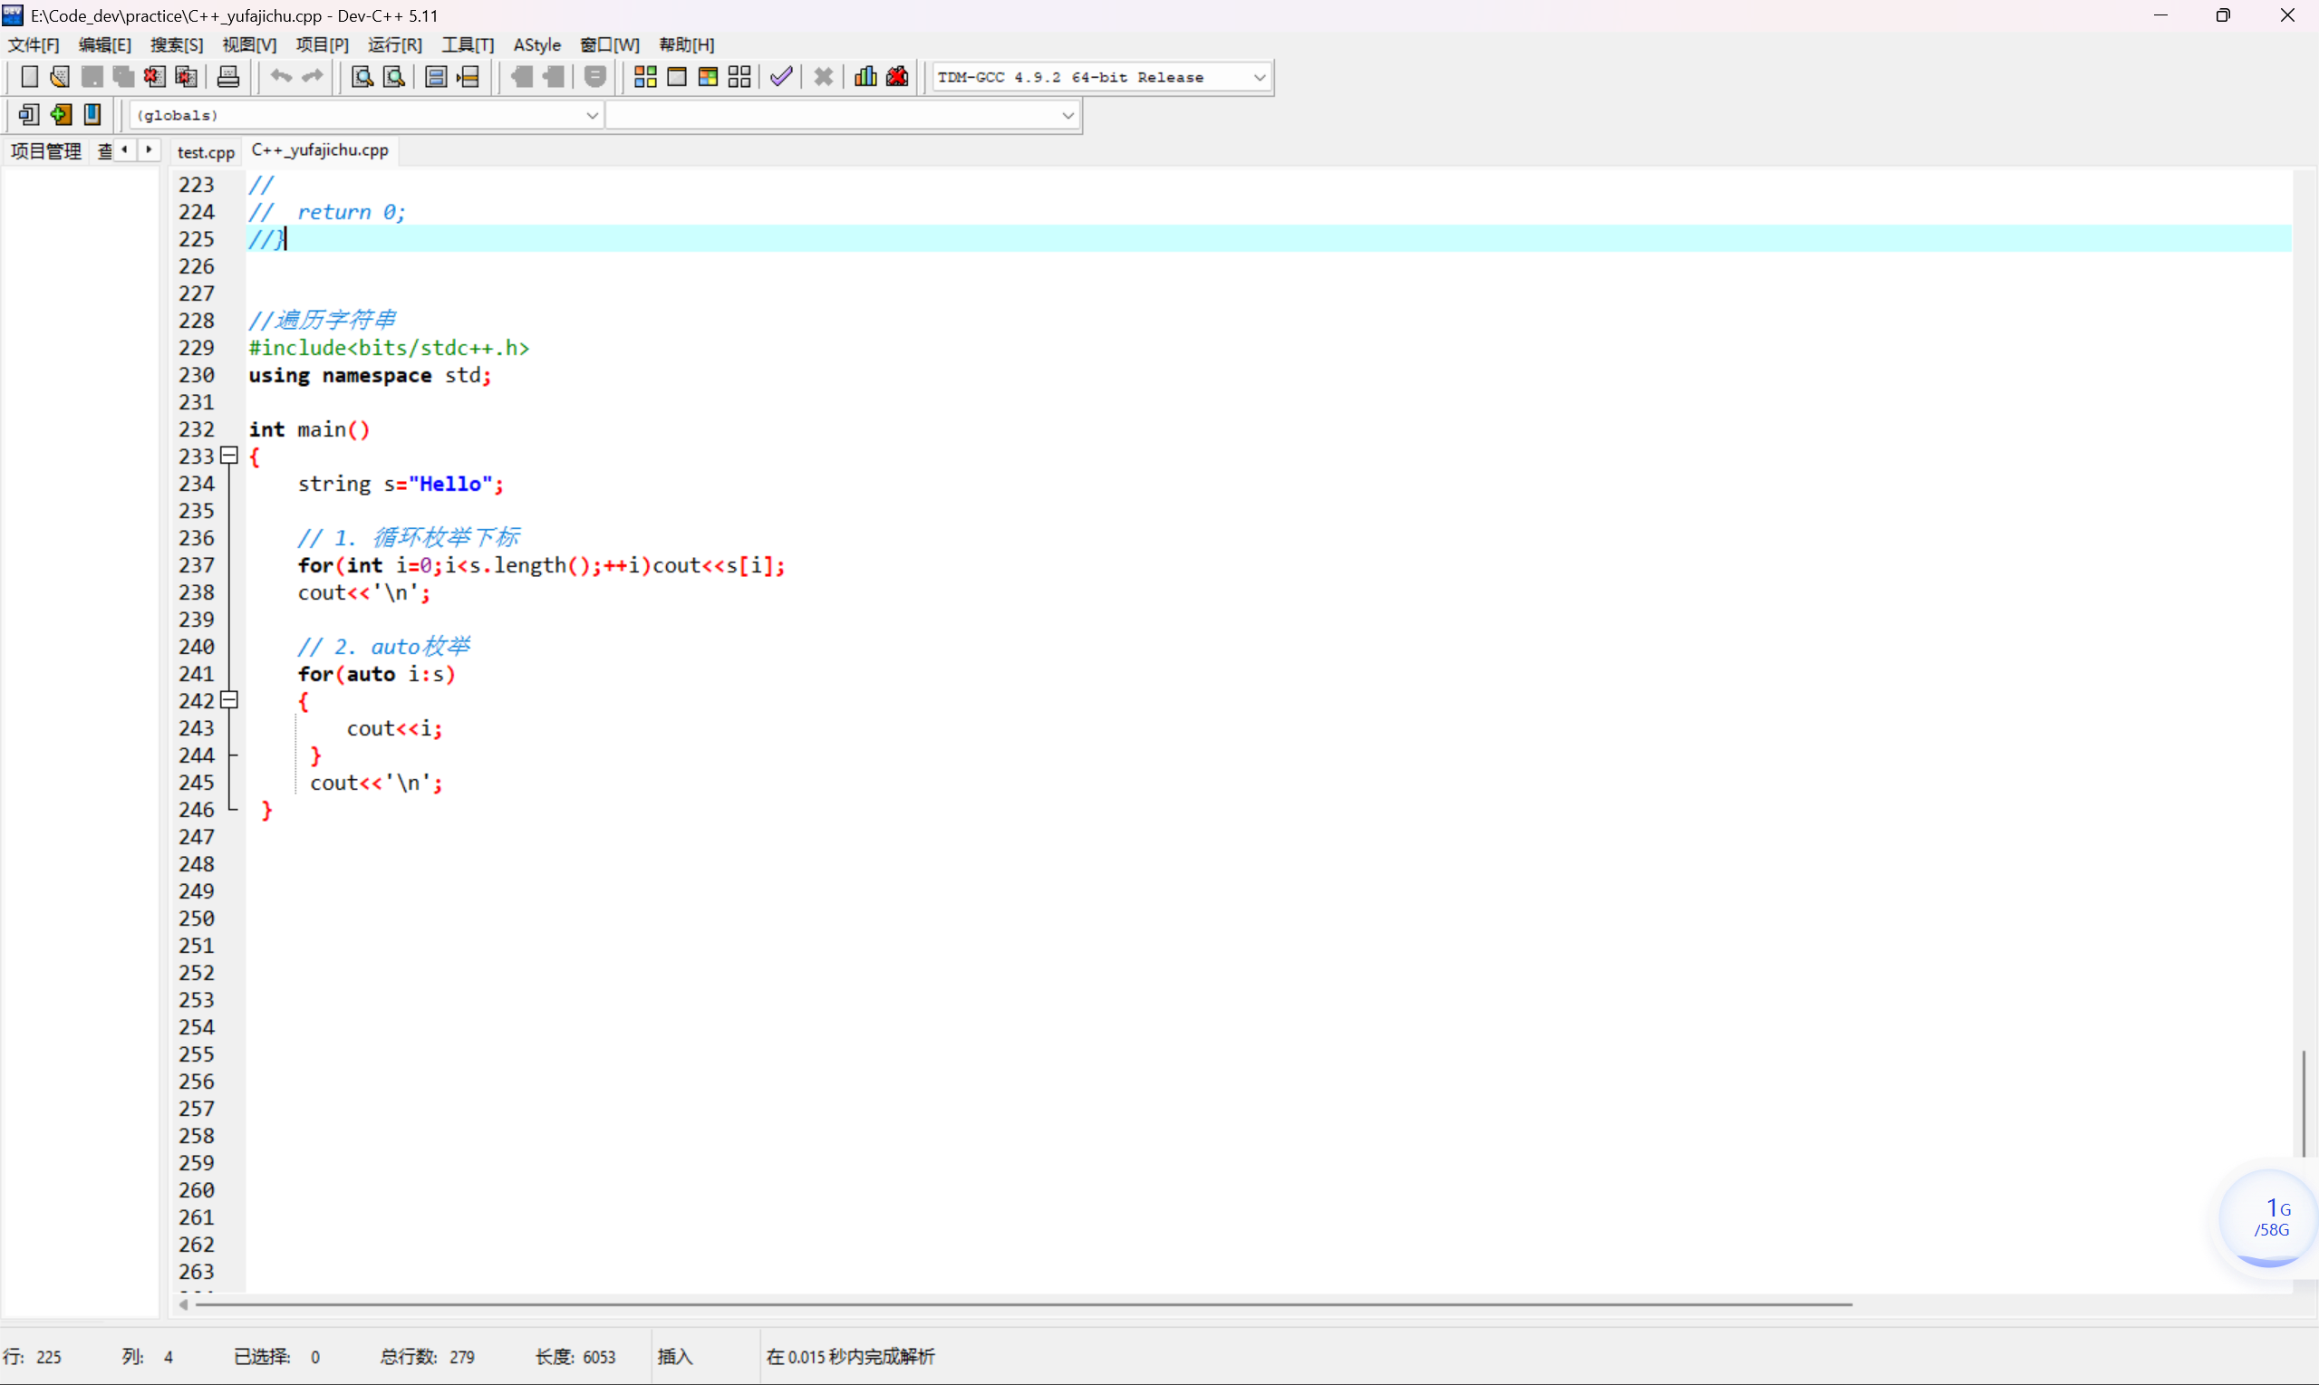Click the syntax check checkmark icon
Image resolution: width=2319 pixels, height=1385 pixels.
[x=781, y=76]
